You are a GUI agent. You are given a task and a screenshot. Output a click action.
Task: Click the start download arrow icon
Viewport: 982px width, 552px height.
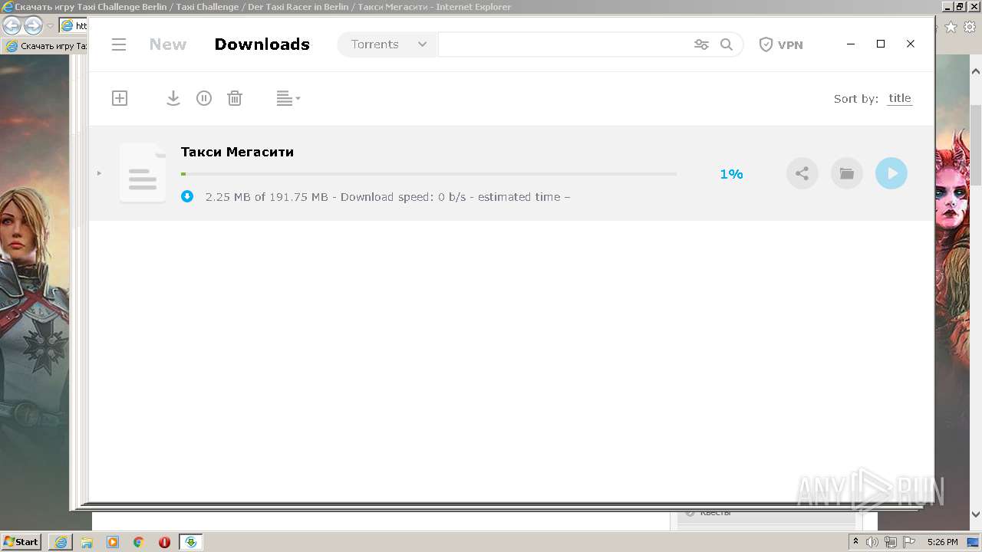(x=173, y=98)
